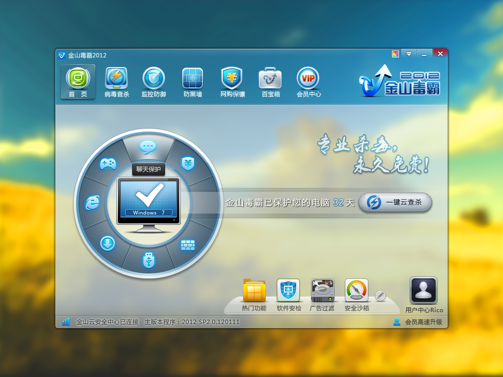The width and height of the screenshot is (503, 377).
Task: Start 一键云查杀 one-click cloud scan
Action: pos(395,202)
